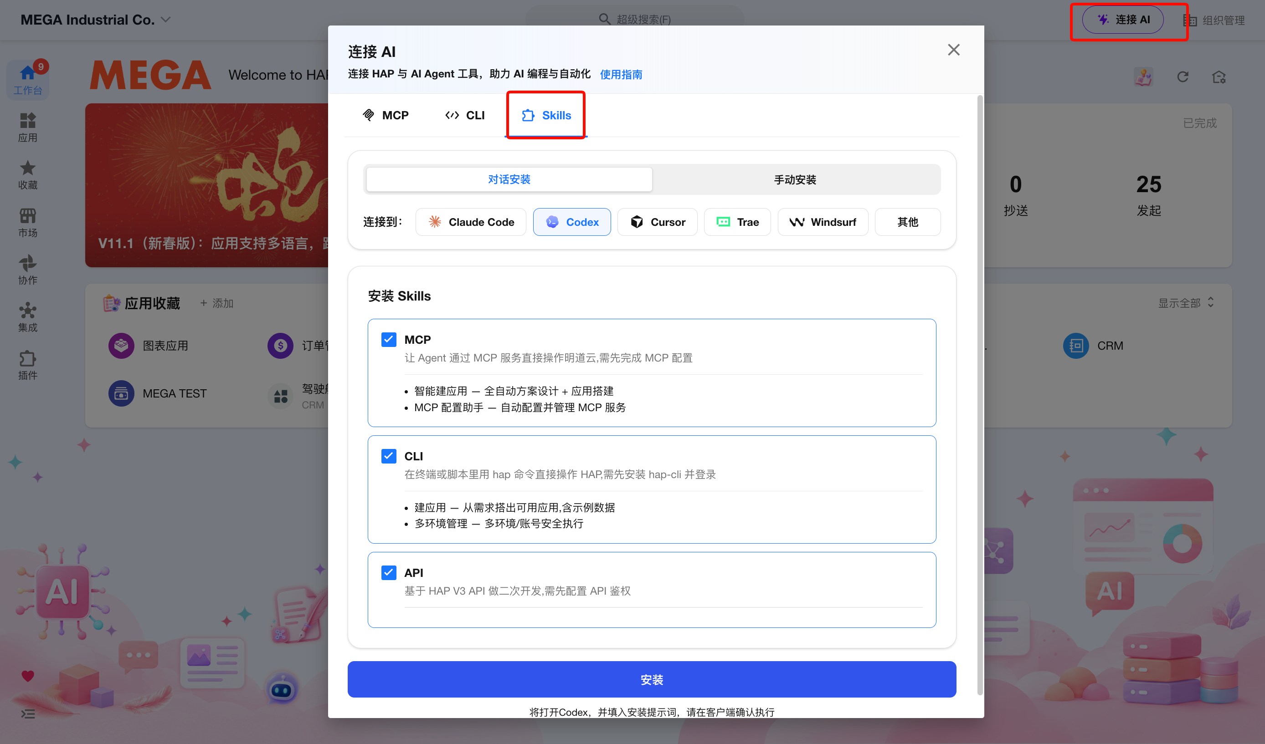Open the 市场 market sidebar icon
1265x744 pixels.
coord(28,222)
